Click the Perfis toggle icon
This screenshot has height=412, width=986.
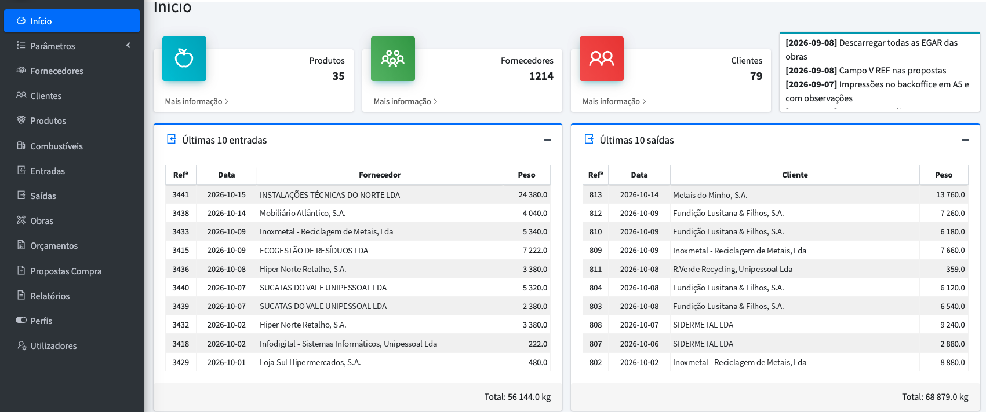(21, 320)
